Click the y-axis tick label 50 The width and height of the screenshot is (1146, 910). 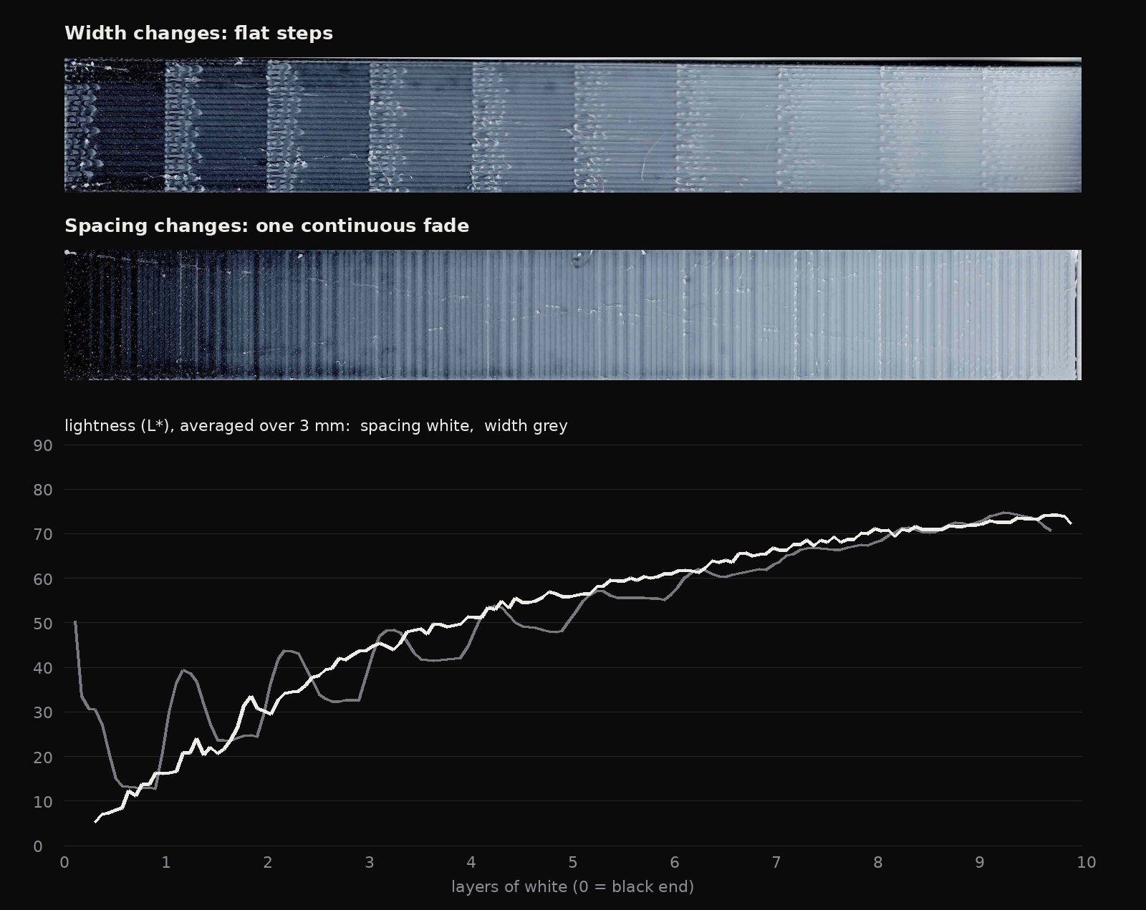click(43, 624)
